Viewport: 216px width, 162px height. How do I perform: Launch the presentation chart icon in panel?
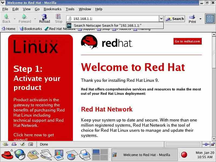click(59, 155)
